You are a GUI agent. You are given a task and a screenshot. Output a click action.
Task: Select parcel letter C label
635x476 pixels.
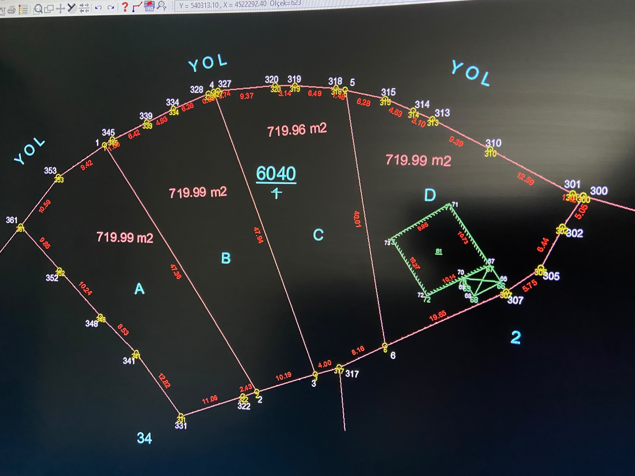point(318,235)
